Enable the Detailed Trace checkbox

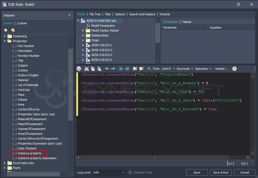(130, 173)
